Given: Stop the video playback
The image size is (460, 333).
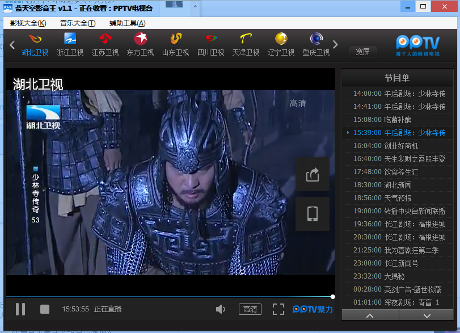Looking at the screenshot, I should [x=45, y=309].
